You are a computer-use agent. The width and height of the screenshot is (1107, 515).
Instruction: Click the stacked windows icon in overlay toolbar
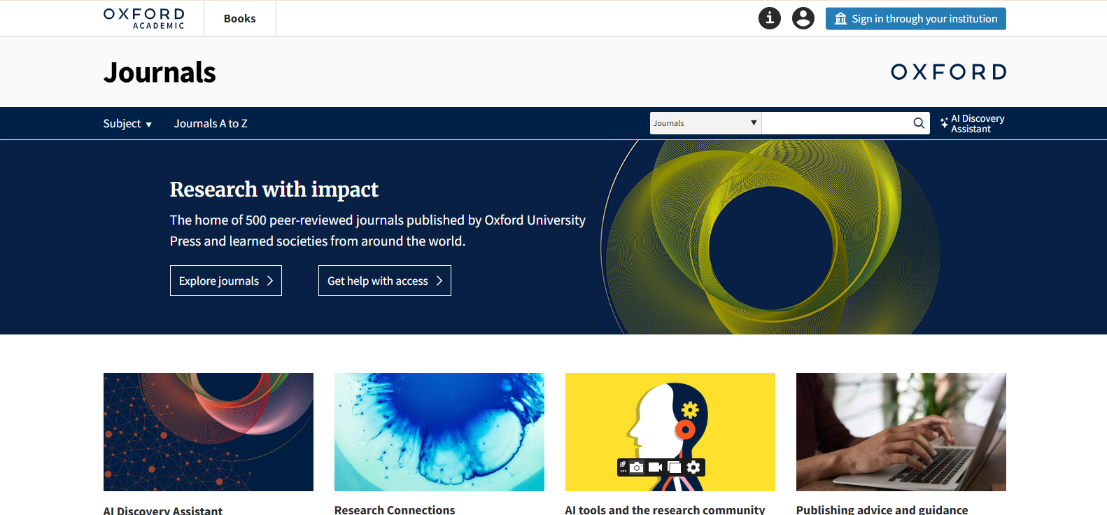coord(675,467)
